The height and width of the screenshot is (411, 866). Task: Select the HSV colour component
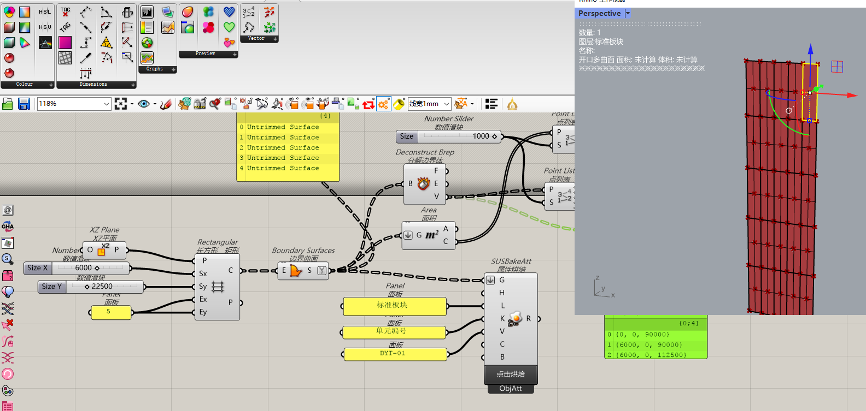45,27
